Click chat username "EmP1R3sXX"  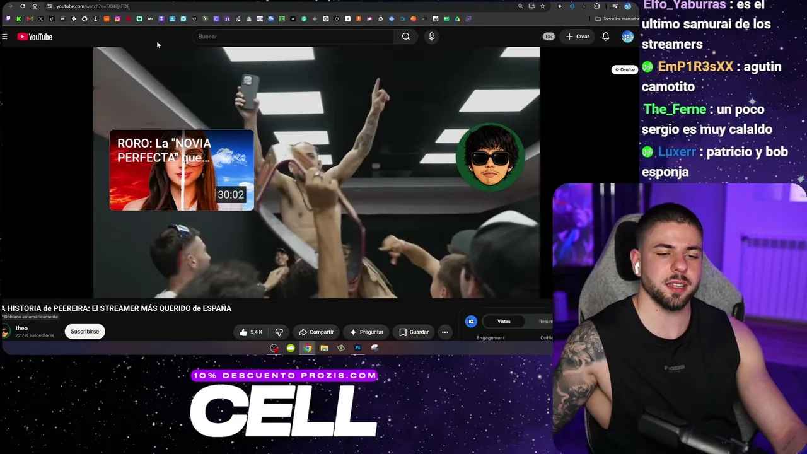coord(695,67)
